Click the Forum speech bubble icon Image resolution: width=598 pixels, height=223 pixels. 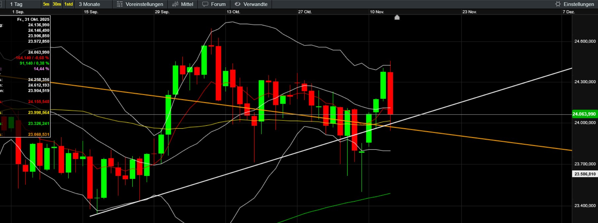pyautogui.click(x=205, y=4)
